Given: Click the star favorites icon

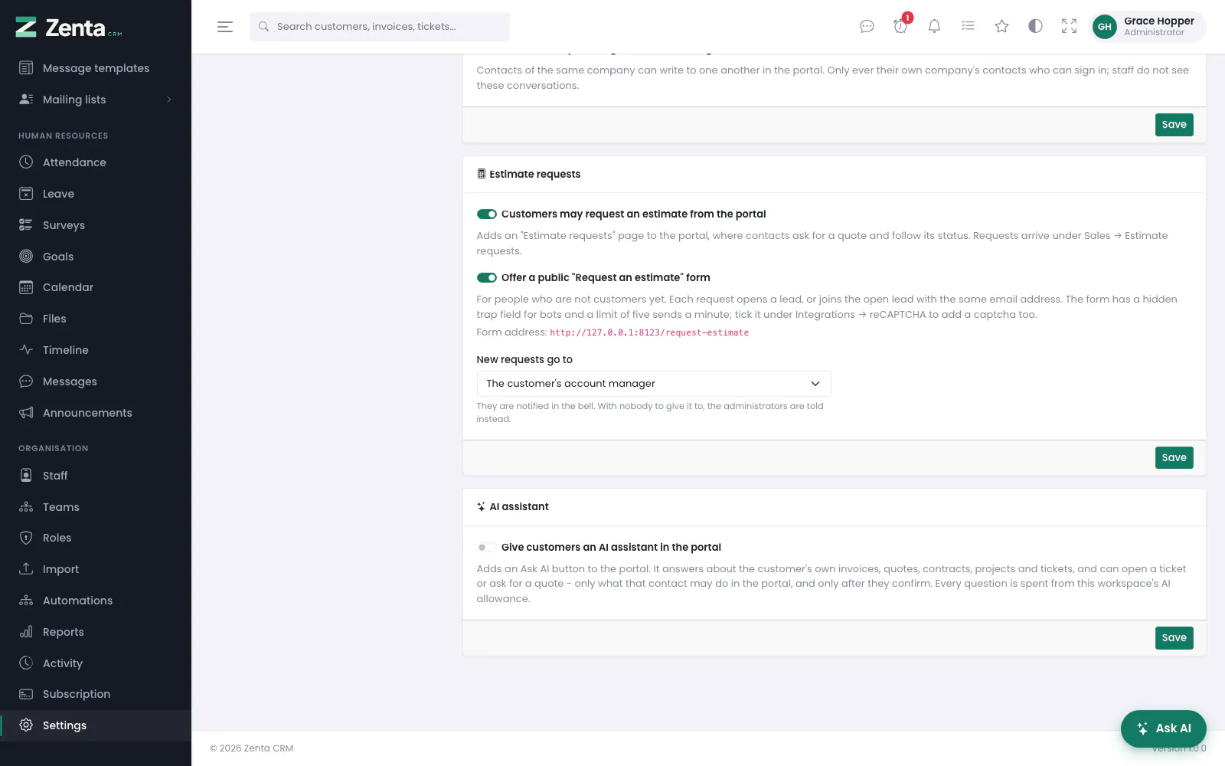Looking at the screenshot, I should click(x=1001, y=27).
